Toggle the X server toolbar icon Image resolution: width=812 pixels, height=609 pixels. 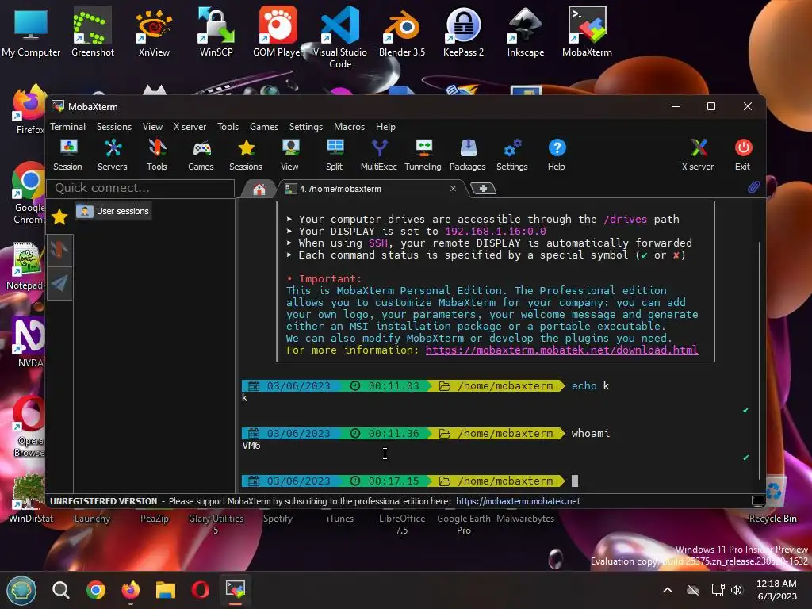(x=698, y=155)
